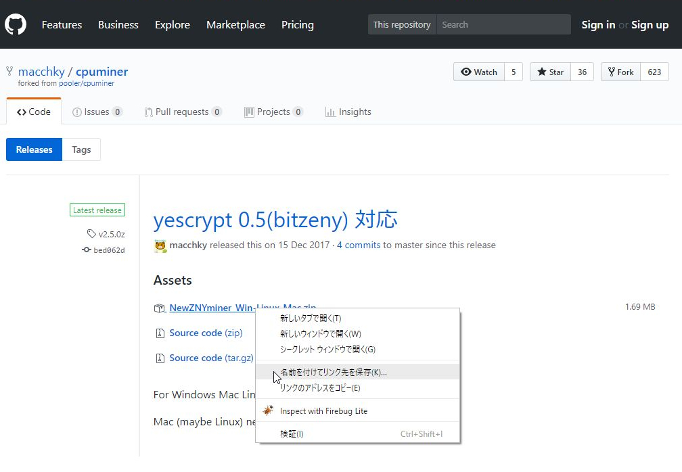The width and height of the screenshot is (682, 472).
Task: View the forks count 623
Action: coord(654,72)
